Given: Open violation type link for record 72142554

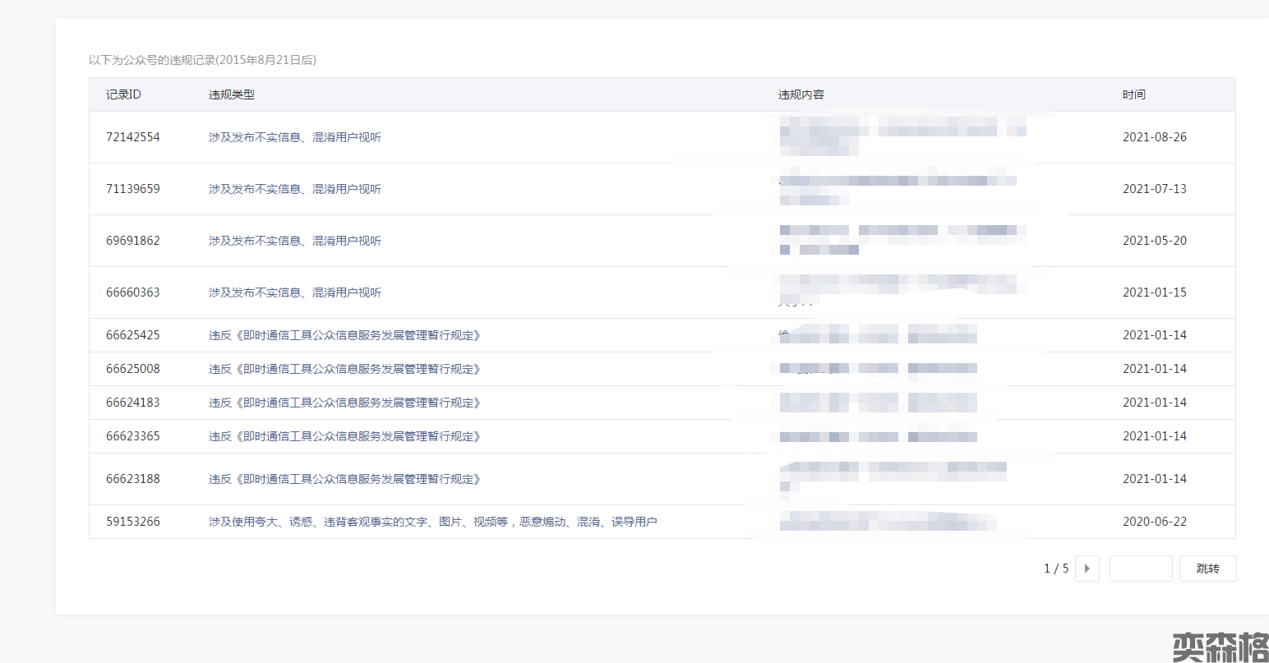Looking at the screenshot, I should 294,137.
